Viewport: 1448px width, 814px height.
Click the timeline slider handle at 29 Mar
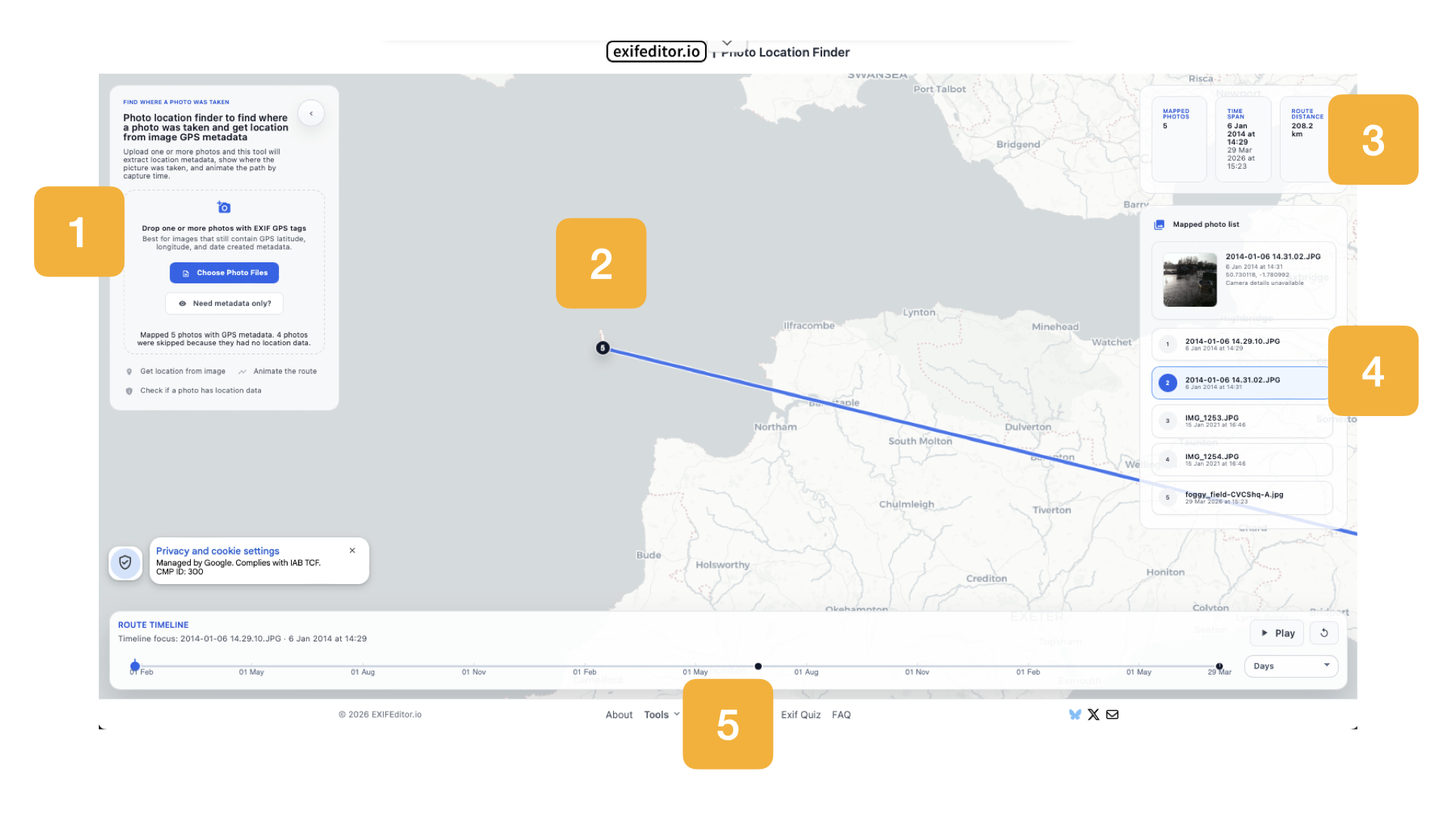(1219, 666)
